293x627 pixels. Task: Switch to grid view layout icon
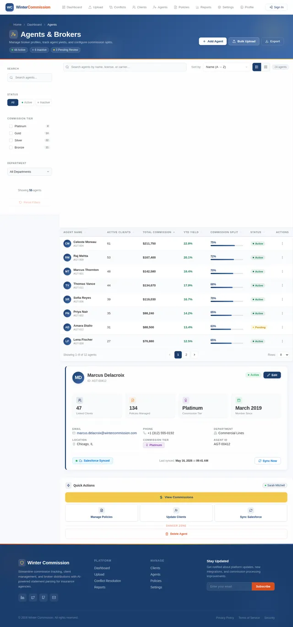coord(266,67)
